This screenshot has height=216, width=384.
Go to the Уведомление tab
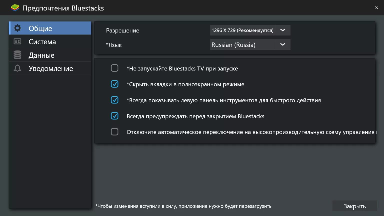(51, 68)
